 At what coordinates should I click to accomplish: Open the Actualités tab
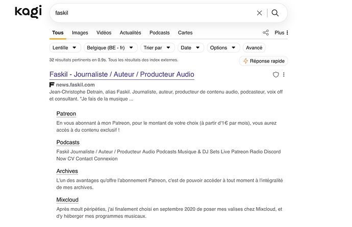coord(130,33)
